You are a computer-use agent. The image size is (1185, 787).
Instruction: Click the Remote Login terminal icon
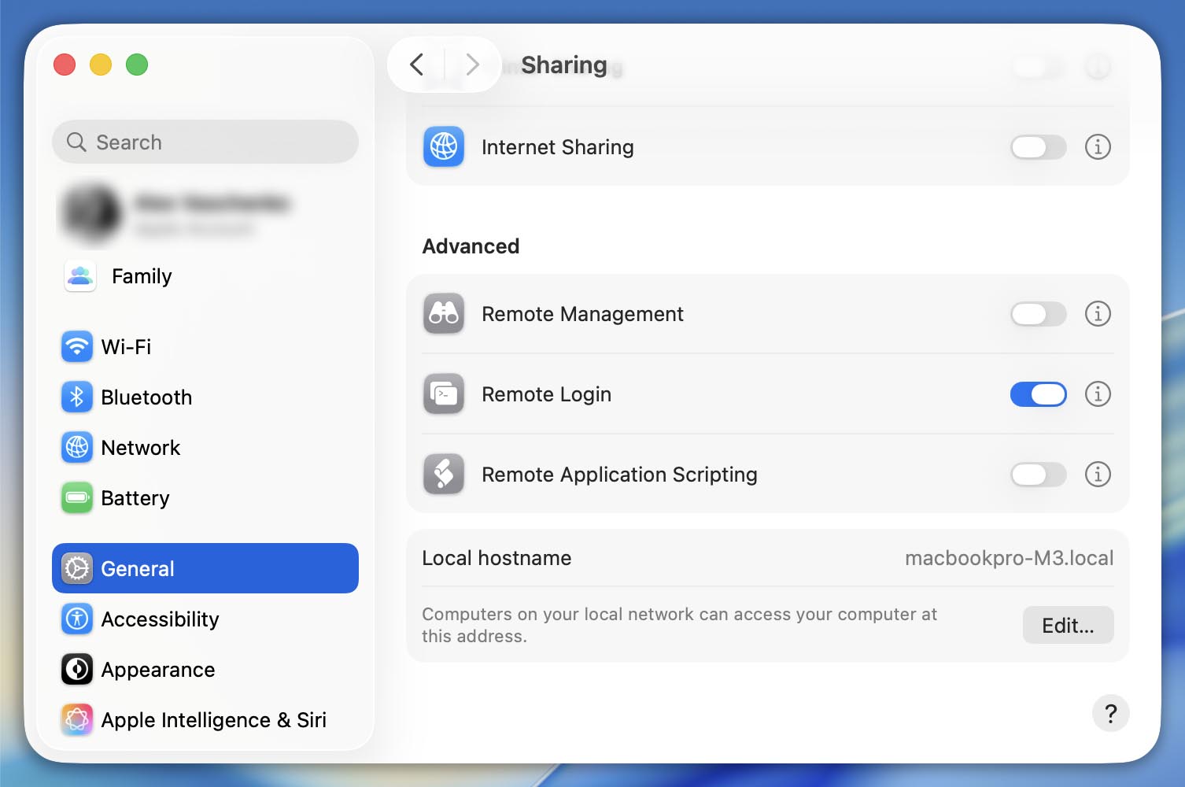(444, 393)
